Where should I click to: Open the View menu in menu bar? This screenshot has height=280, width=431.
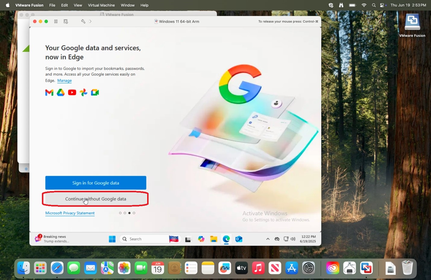coord(78,5)
